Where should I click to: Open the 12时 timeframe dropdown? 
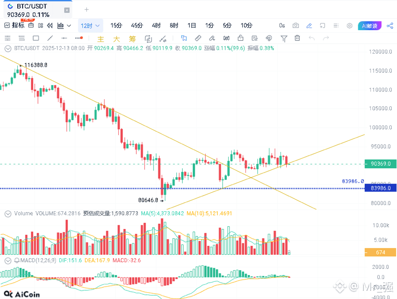click(x=91, y=25)
